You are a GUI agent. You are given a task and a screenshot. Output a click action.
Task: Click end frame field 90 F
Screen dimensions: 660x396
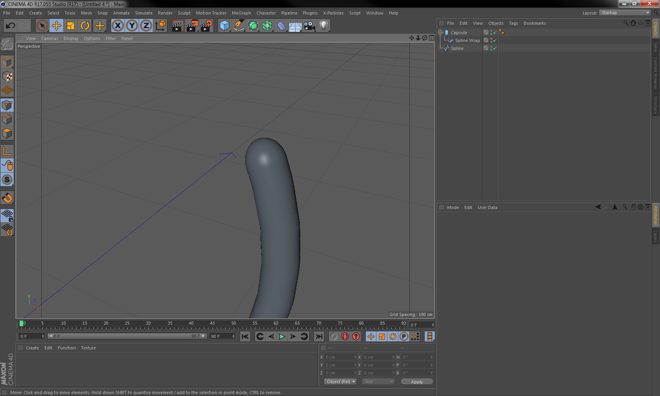pyautogui.click(x=223, y=336)
